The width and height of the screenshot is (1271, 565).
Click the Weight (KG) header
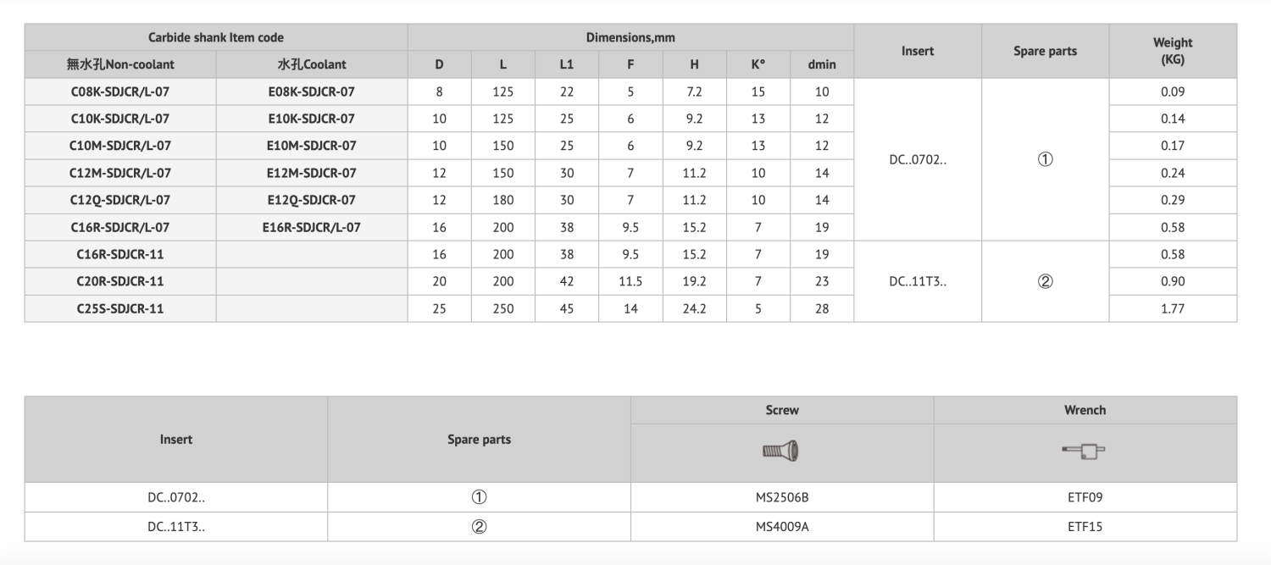(1173, 51)
